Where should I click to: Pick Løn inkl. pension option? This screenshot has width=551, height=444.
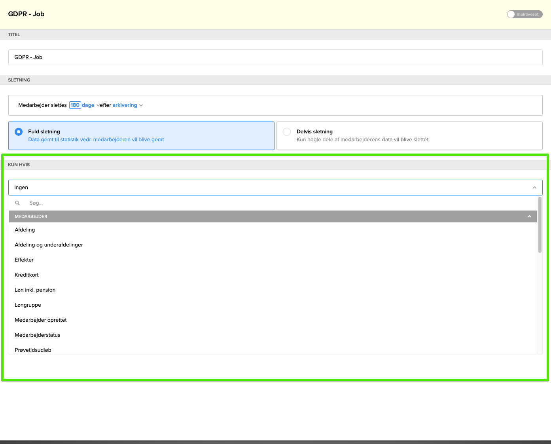pos(35,290)
